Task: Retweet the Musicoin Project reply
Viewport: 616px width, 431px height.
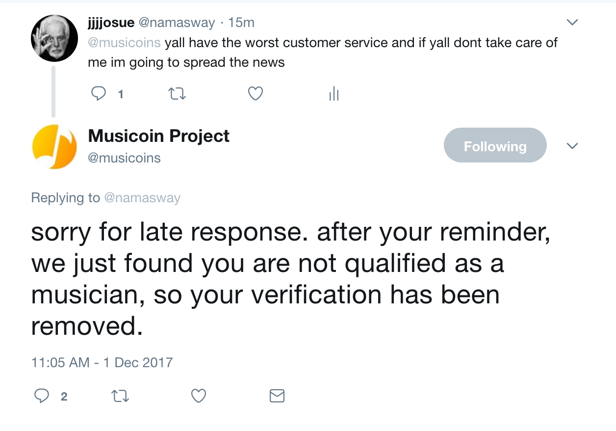Action: click(120, 396)
